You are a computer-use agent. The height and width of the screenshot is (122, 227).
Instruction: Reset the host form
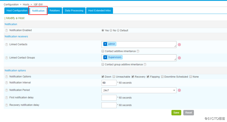point(189,113)
